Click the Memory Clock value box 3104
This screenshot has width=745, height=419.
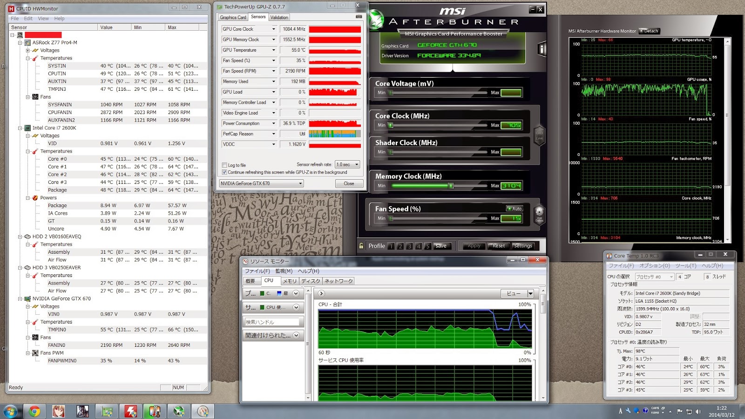click(x=511, y=186)
